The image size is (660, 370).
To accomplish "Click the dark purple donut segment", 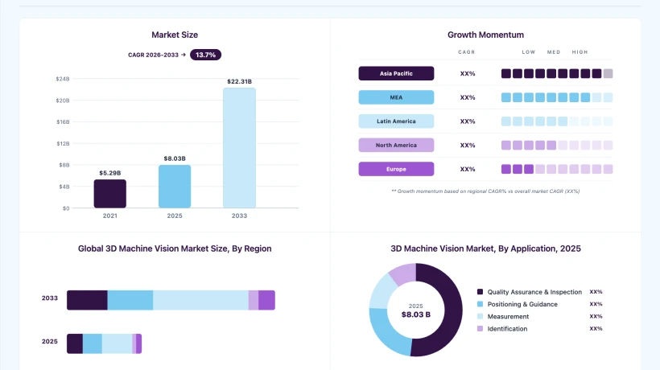I will [x=452, y=311].
